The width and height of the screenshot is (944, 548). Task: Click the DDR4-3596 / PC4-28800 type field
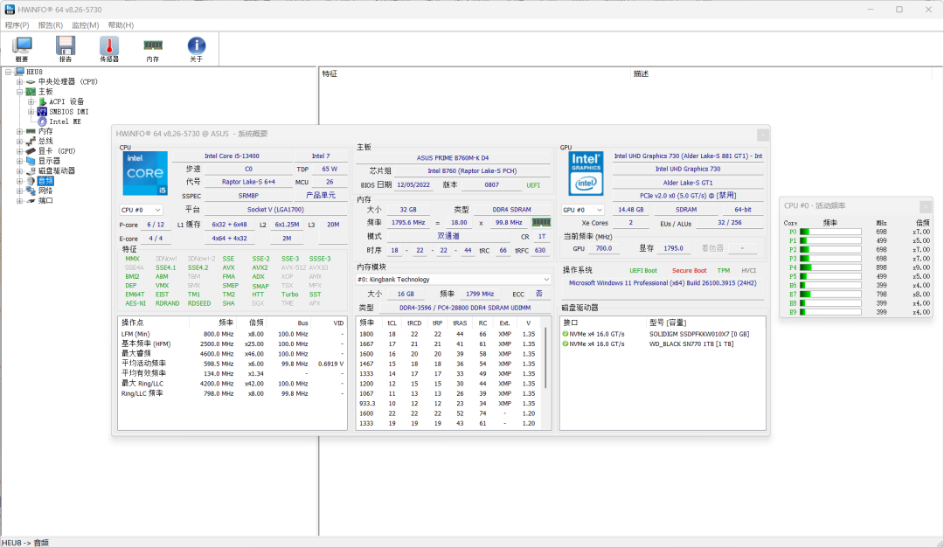pos(465,308)
